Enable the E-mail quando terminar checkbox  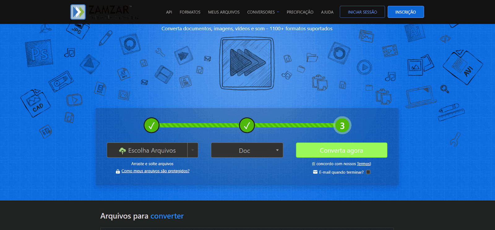point(368,172)
